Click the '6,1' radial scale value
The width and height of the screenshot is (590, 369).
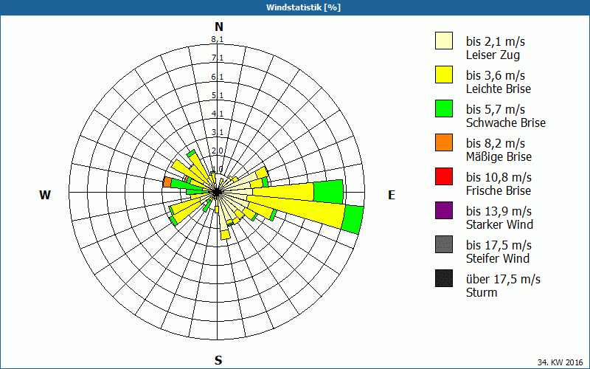[217, 77]
